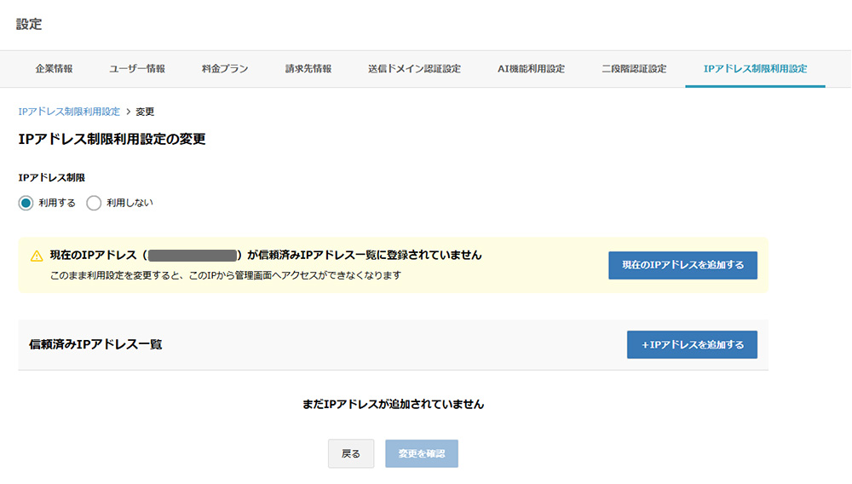Follow the IPアドレス制限利用設定 breadcrumb link

[x=69, y=112]
